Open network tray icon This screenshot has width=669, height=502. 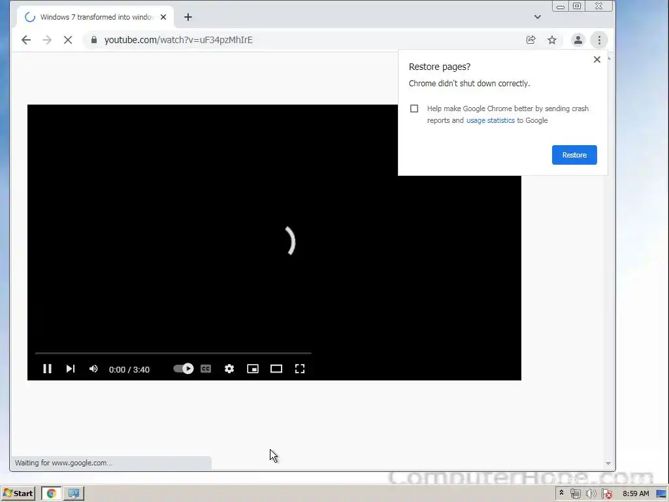(576, 494)
